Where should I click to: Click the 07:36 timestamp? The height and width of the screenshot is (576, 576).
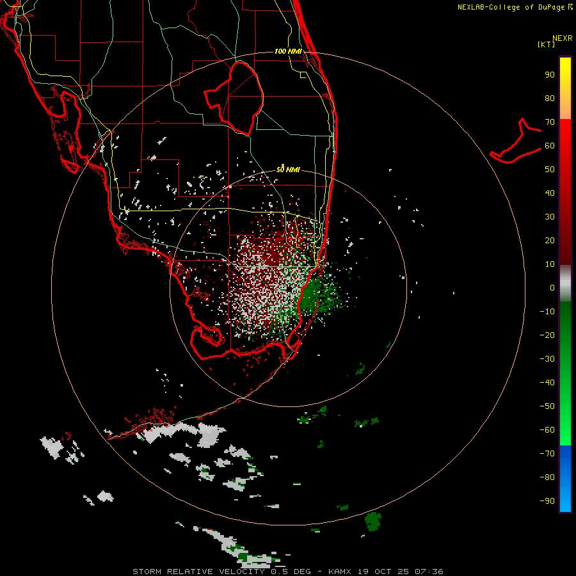click(429, 572)
